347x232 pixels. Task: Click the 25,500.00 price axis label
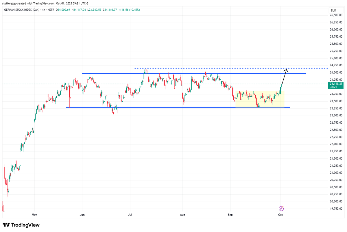(x=336, y=44)
